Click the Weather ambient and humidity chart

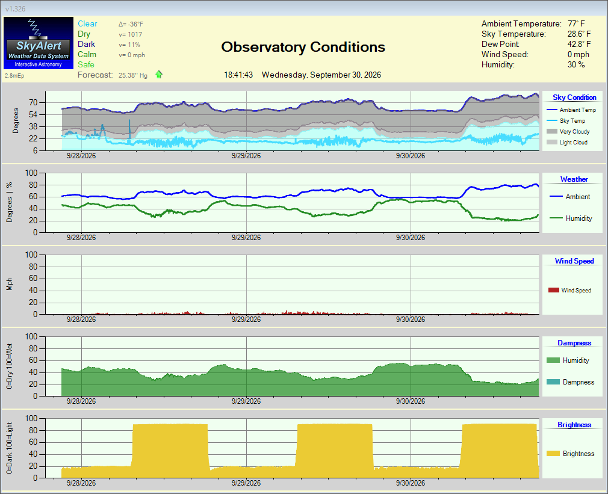pyautogui.click(x=293, y=203)
